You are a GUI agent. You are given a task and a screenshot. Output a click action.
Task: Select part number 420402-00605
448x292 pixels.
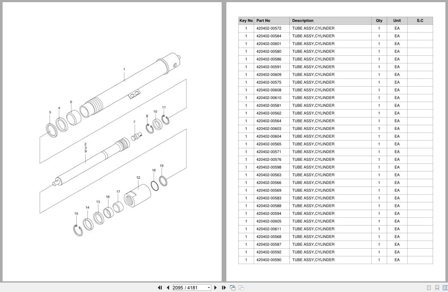click(268, 221)
